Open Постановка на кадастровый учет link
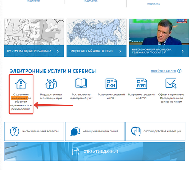The width and height of the screenshot is (191, 170). pyautogui.click(x=81, y=96)
